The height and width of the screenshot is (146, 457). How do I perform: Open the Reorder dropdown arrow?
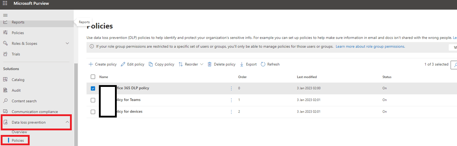202,64
